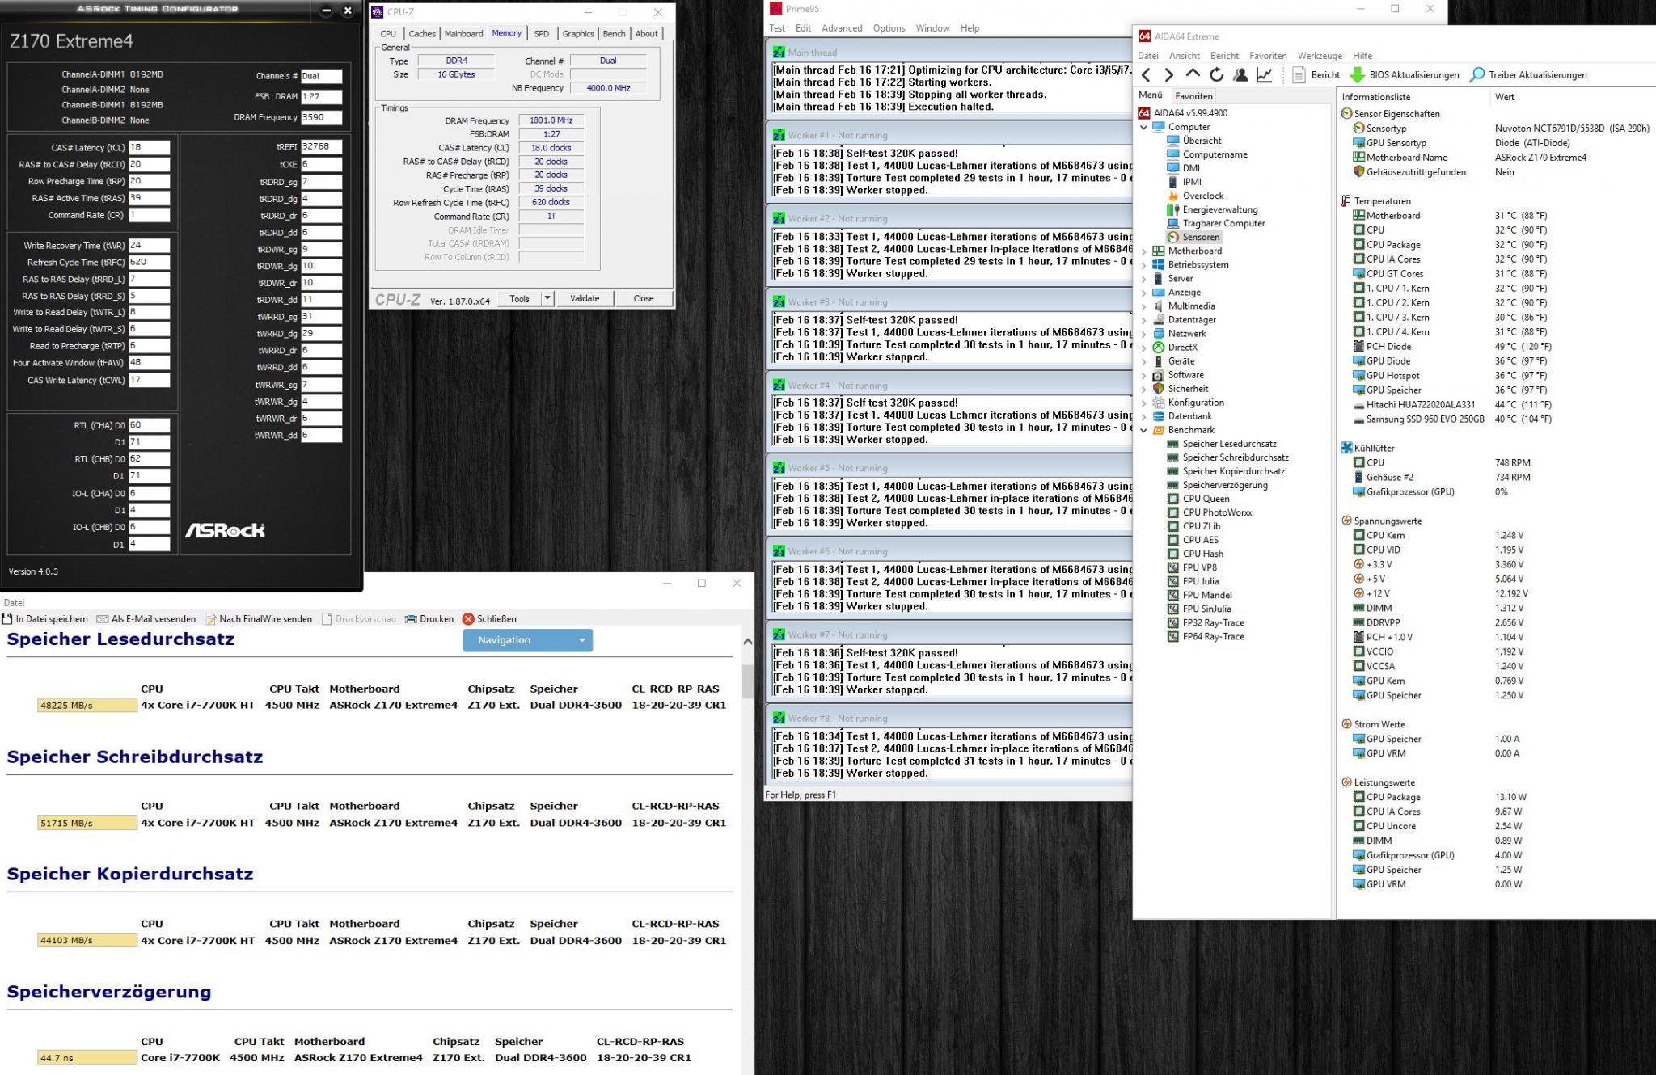Click Als E-Mail versenden icon
The width and height of the screenshot is (1656, 1075).
[x=103, y=619]
